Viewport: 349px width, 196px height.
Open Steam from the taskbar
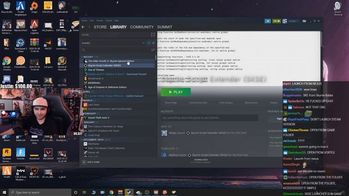tap(129, 192)
